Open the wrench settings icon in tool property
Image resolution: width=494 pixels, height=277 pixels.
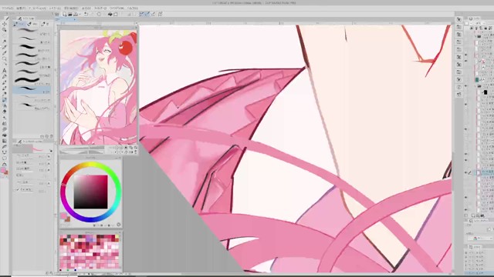click(51, 152)
